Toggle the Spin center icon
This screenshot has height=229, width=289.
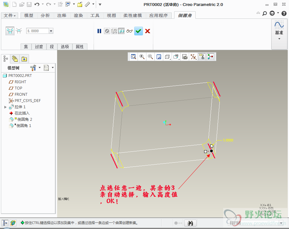point(210,57)
